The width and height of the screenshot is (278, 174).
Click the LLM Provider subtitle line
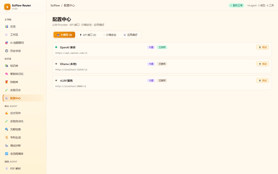click(79, 25)
